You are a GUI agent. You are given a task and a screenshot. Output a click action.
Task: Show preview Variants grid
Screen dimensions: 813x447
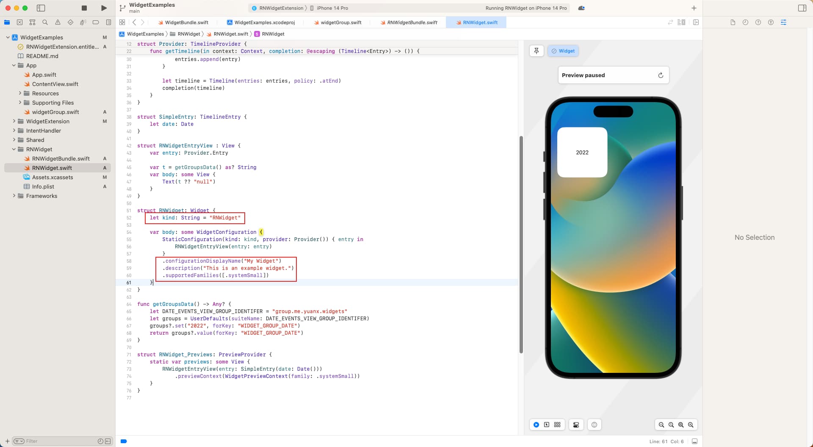coord(557,425)
